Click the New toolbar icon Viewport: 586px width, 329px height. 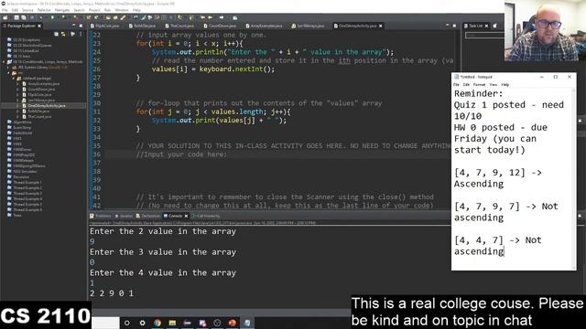(x=5, y=17)
